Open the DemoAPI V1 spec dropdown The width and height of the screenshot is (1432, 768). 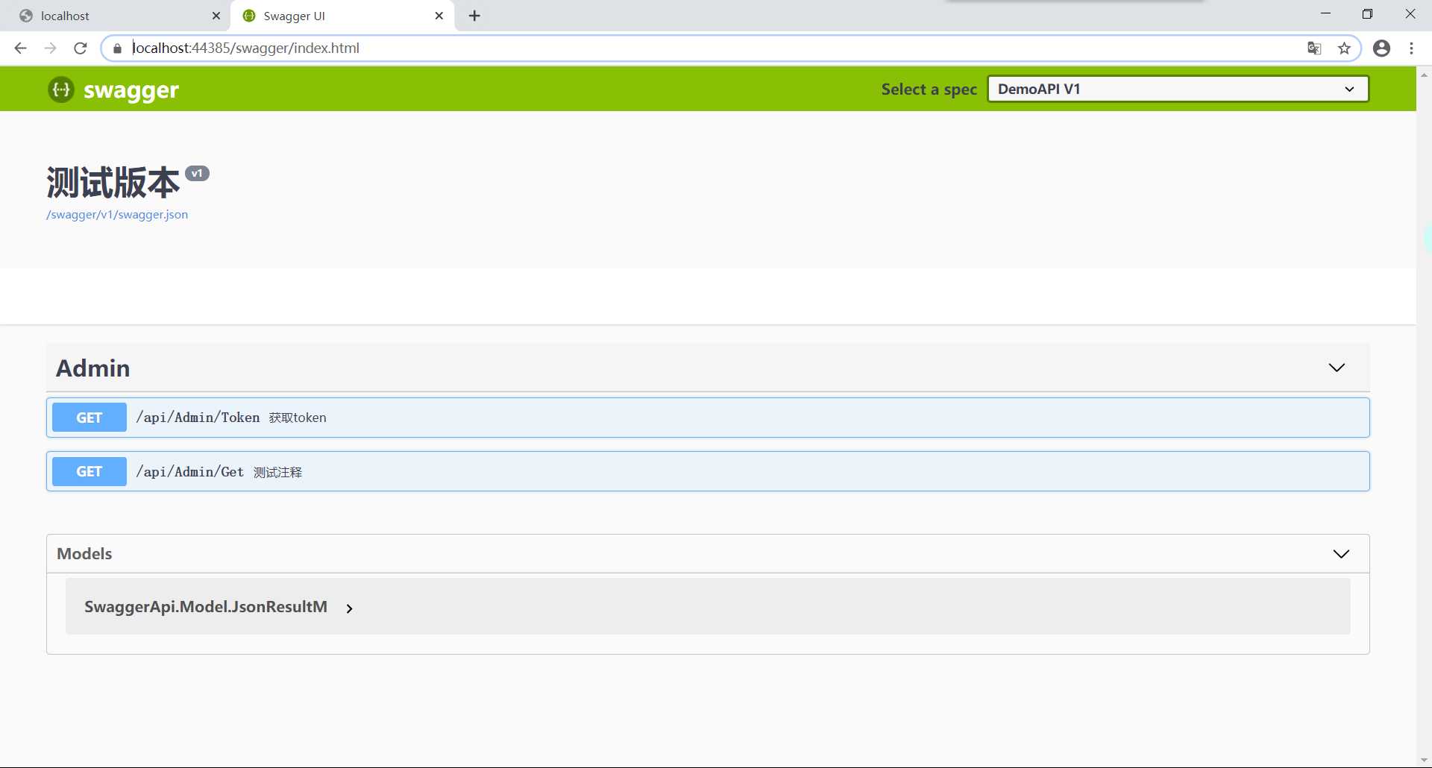(x=1178, y=89)
